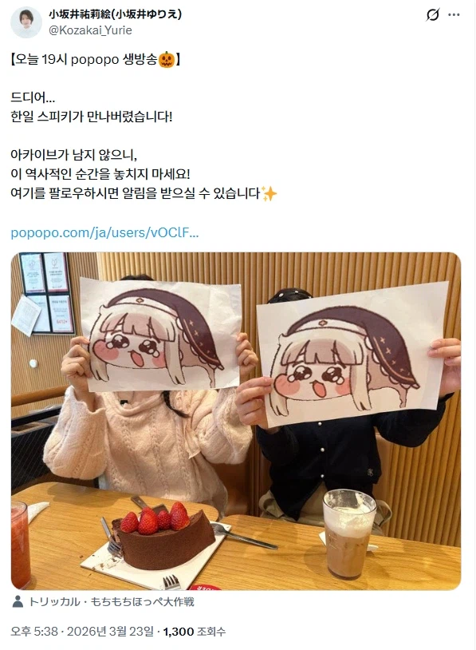Click the pumpkin emoji in the first line

167,60
